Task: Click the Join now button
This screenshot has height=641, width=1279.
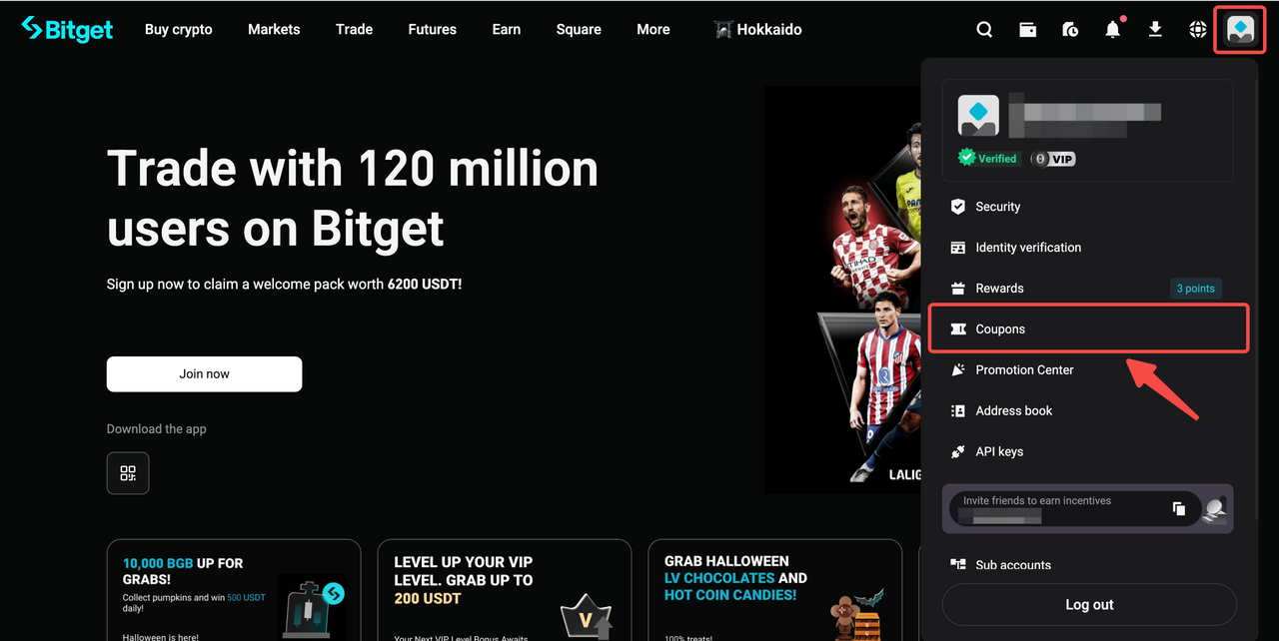Action: (x=204, y=374)
